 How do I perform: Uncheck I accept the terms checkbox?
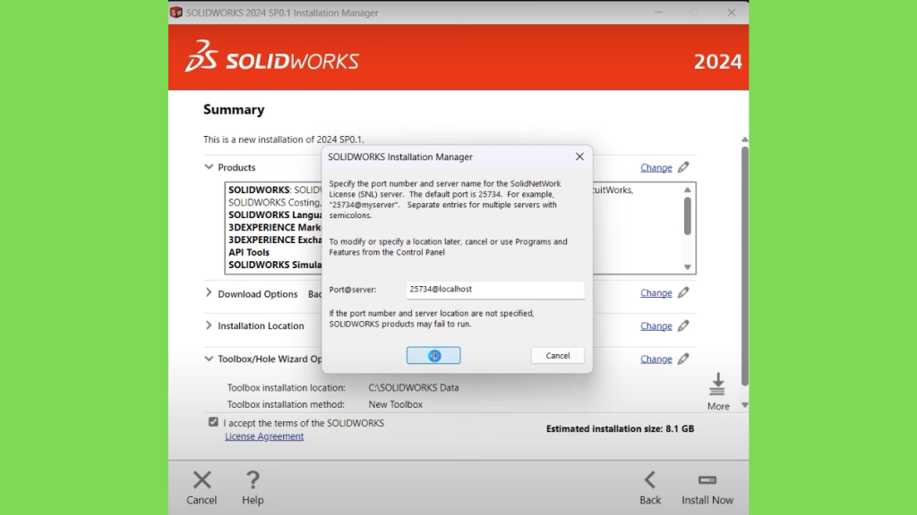point(213,422)
